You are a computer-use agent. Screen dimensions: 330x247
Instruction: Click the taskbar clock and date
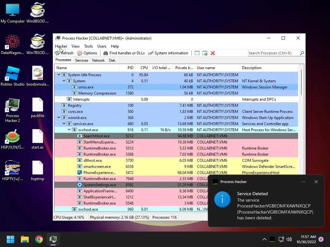pos(306,239)
